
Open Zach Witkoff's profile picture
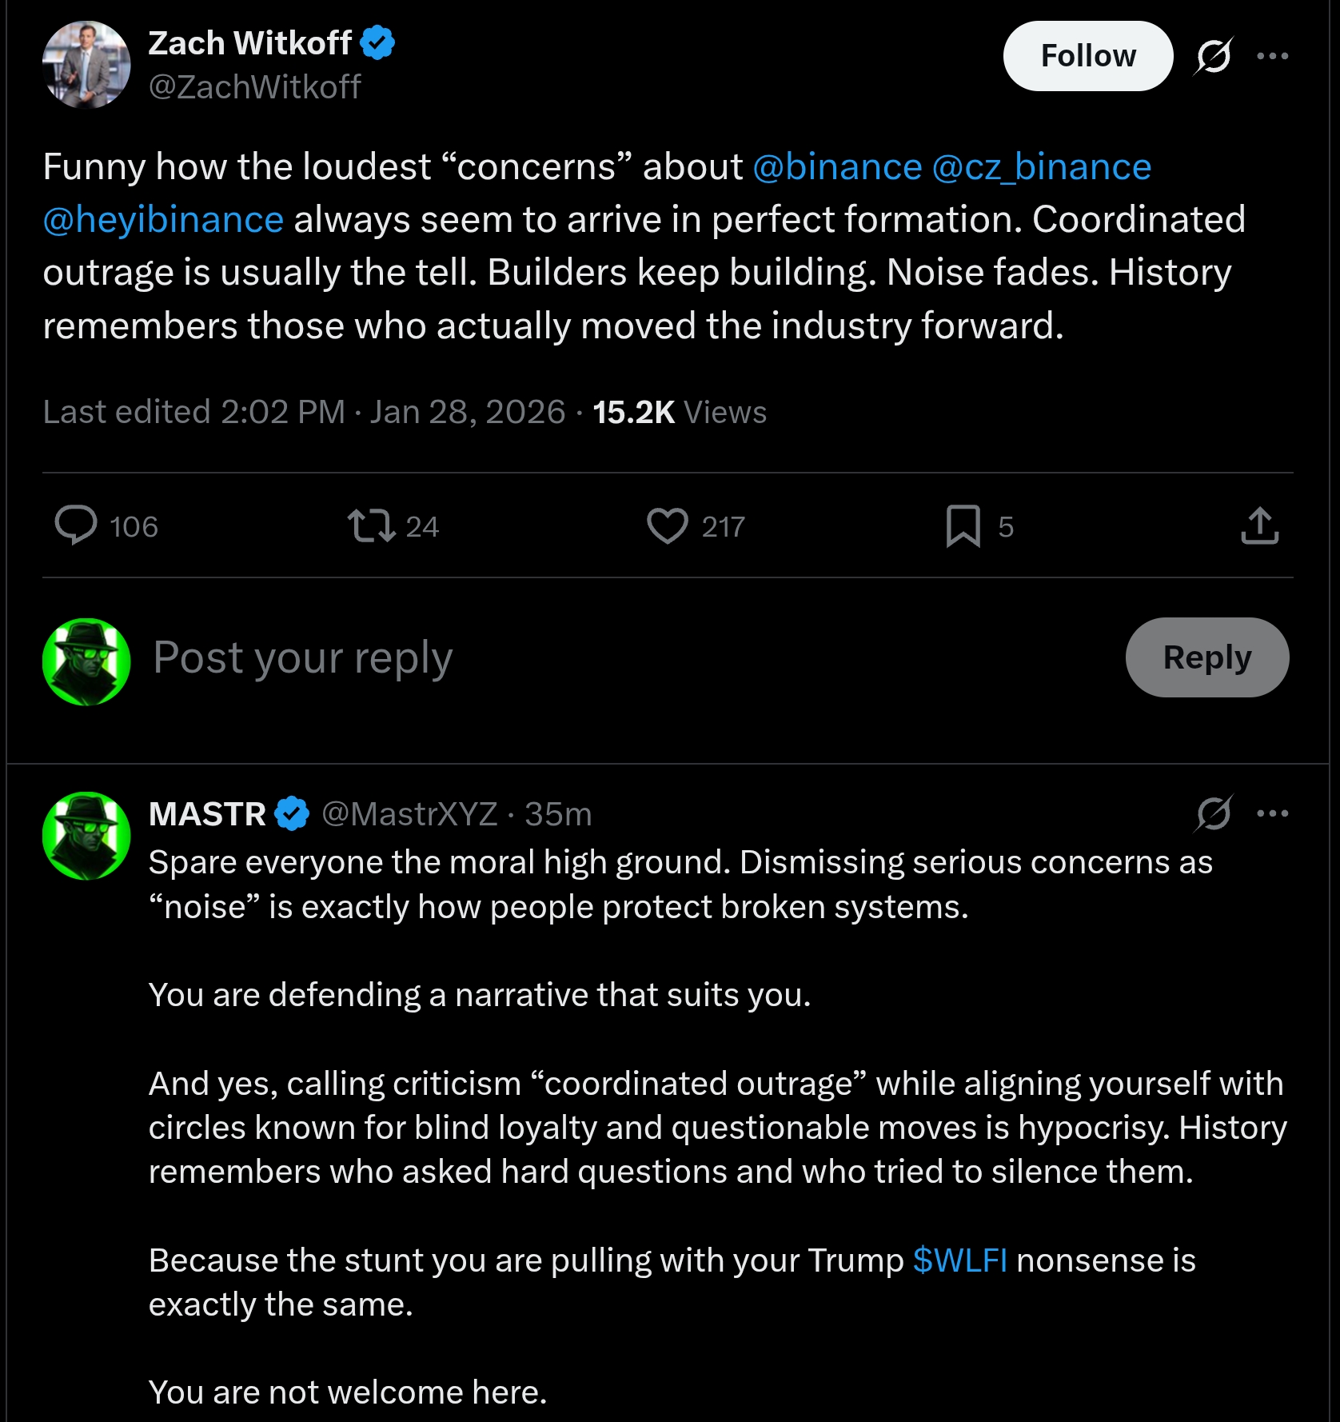86,65
